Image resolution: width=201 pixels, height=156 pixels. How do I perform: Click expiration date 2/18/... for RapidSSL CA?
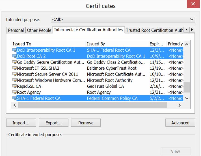[157, 86]
